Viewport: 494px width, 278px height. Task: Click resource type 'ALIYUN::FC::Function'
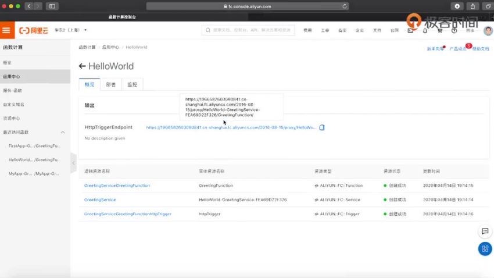tap(341, 186)
